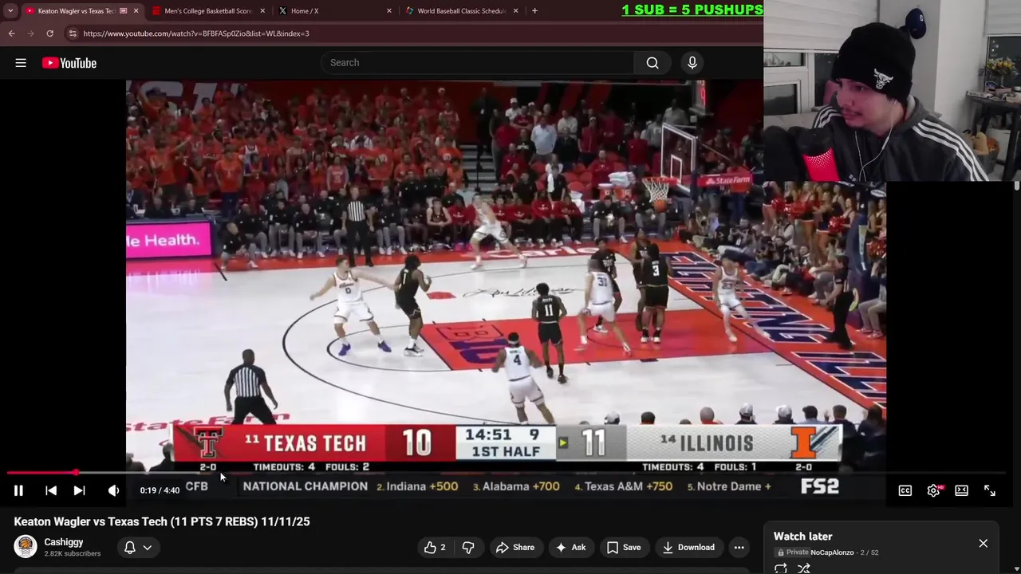Click the search magnifier button

(652, 63)
